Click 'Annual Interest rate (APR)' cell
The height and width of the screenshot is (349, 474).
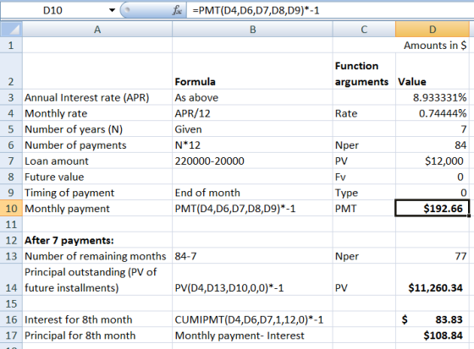97,97
